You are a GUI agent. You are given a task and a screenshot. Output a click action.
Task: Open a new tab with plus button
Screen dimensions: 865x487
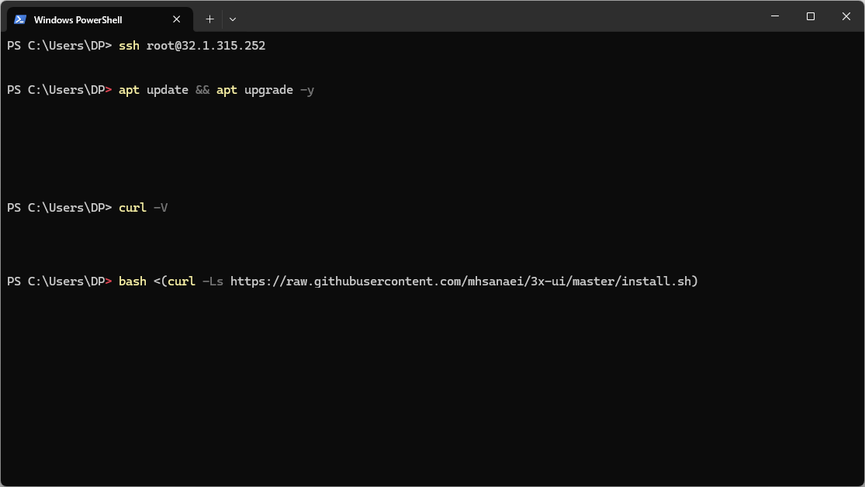(x=209, y=19)
